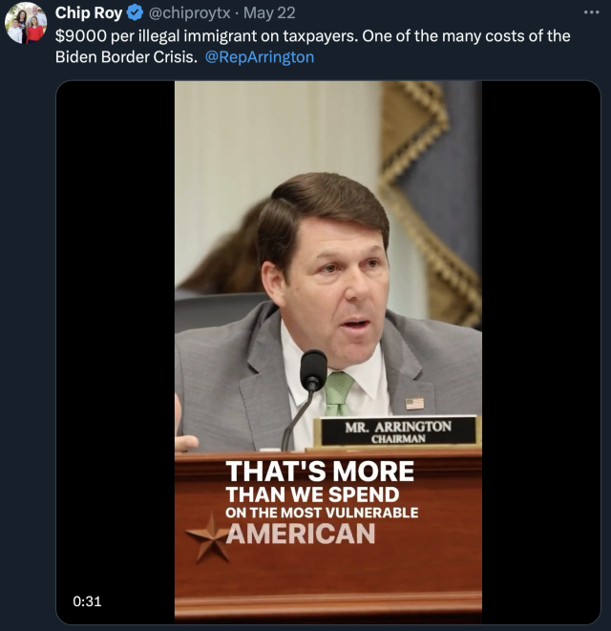Click "ON THE MOST VULNERABLE" caption line

click(x=322, y=513)
